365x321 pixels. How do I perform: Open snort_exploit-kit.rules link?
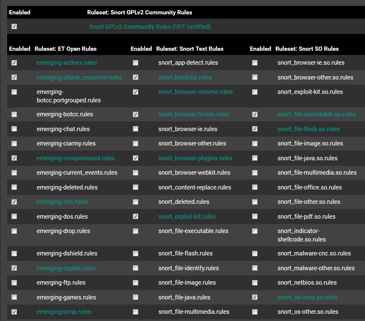pyautogui.click(x=187, y=217)
